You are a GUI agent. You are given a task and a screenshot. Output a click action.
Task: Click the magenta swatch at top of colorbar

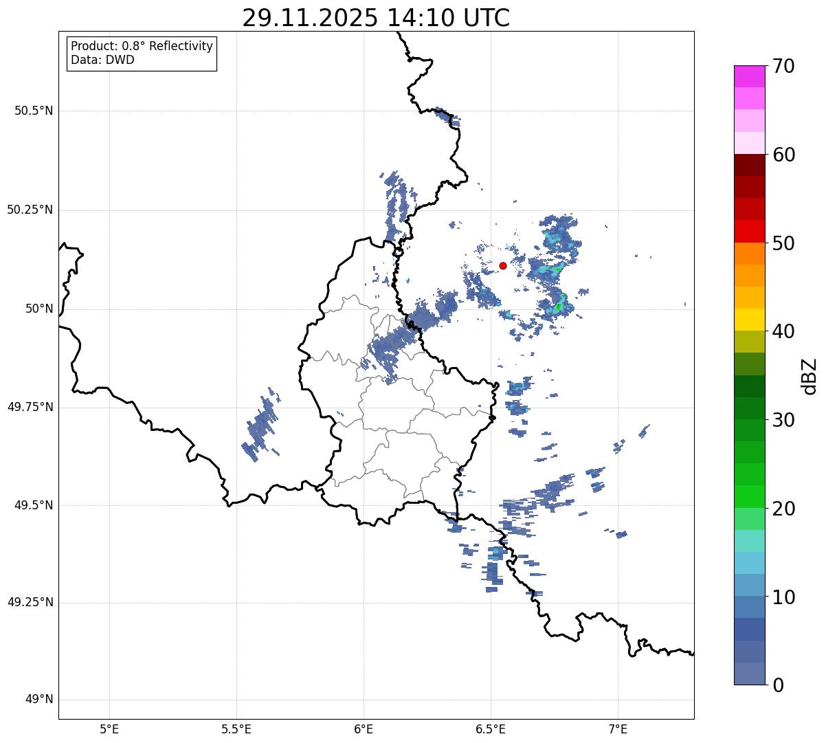[753, 76]
